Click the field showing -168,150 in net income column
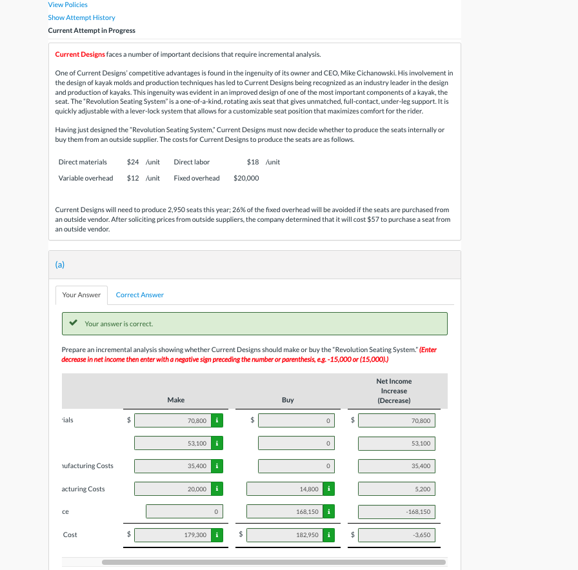Viewport: 578px width, 570px height. [x=396, y=511]
